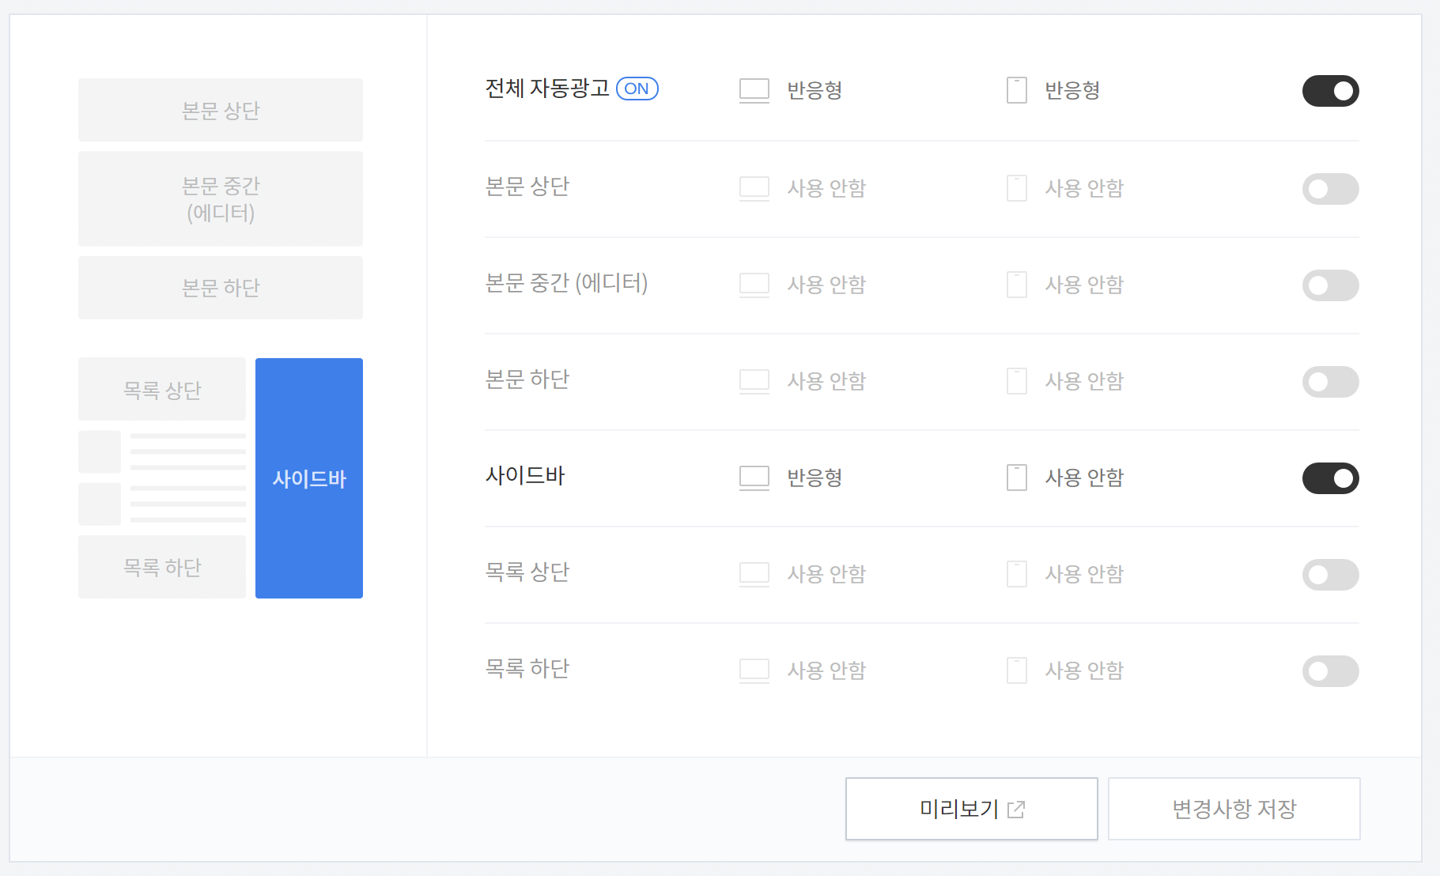Click the desktop icon for 사이드바
Image resolution: width=1440 pixels, height=876 pixels.
[754, 478]
